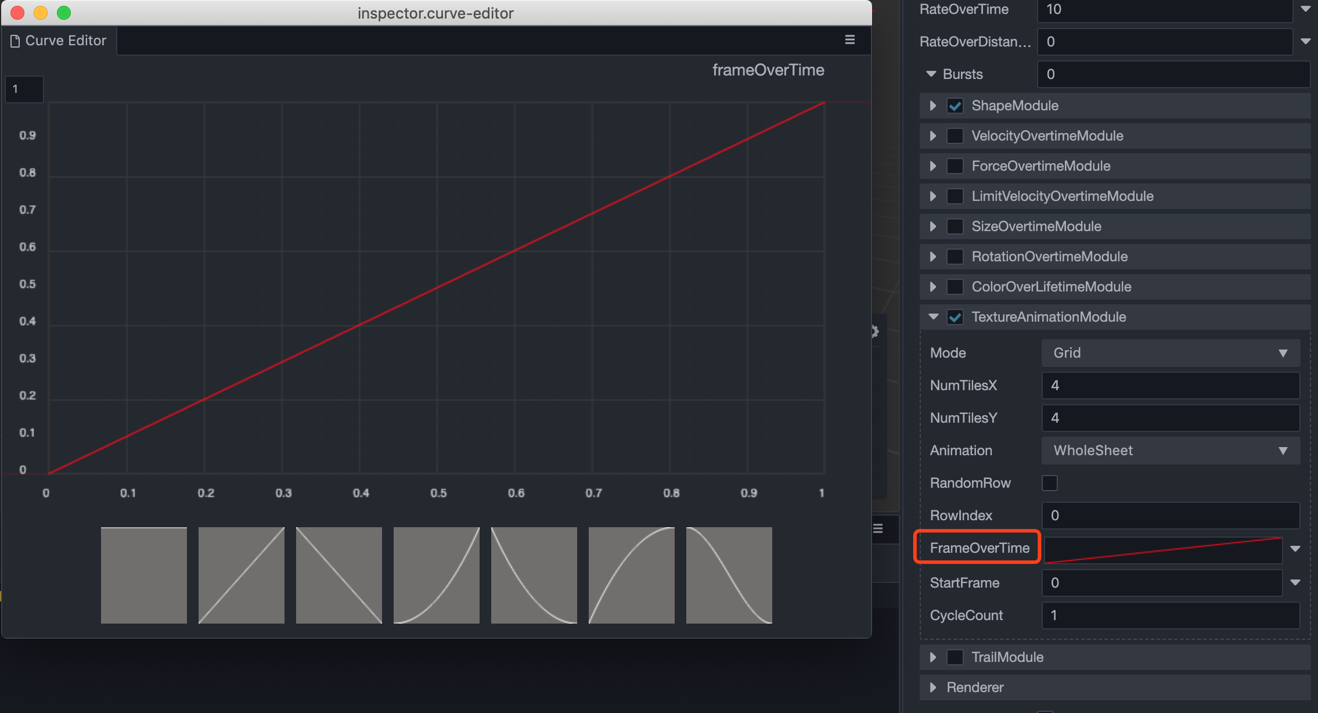
Task: Open the StartFrame mode arrow menu
Action: tap(1295, 582)
